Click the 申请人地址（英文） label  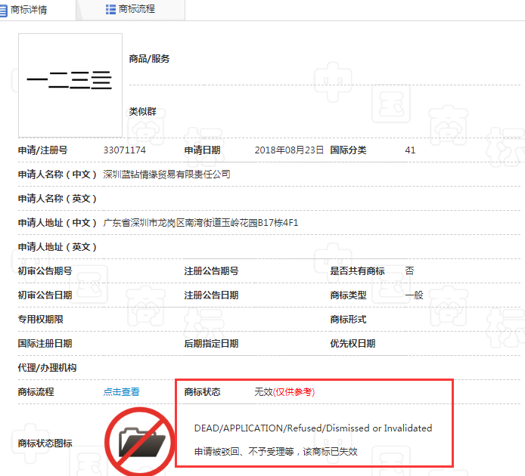pyautogui.click(x=57, y=247)
